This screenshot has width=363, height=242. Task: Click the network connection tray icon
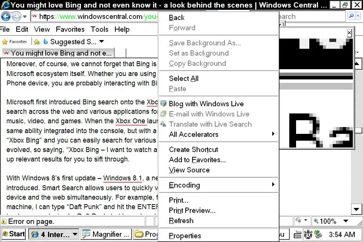pyautogui.click(x=318, y=234)
